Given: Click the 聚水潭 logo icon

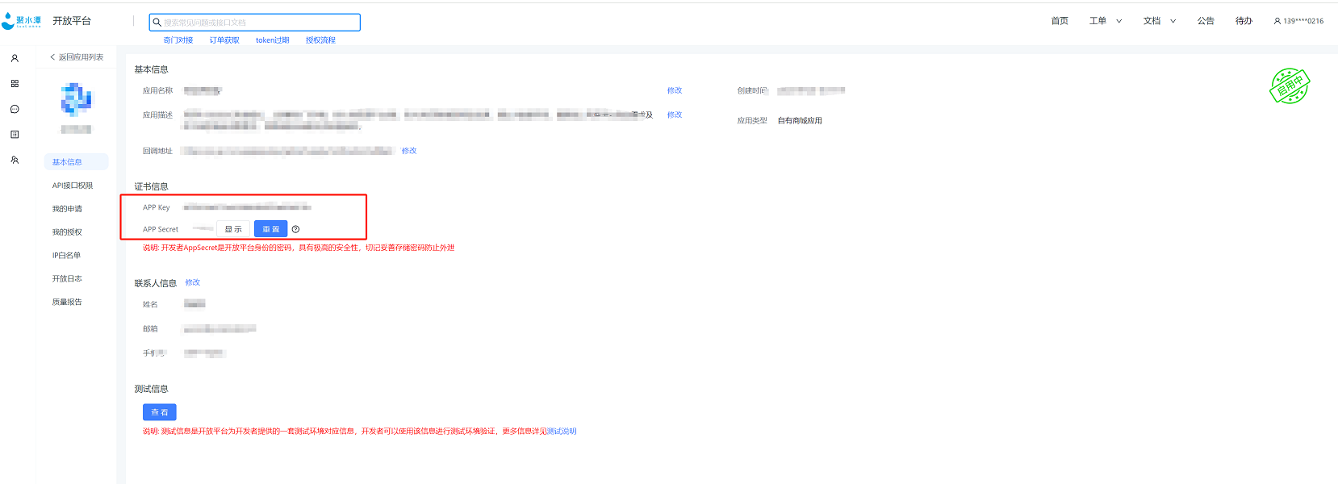Looking at the screenshot, I should pyautogui.click(x=21, y=21).
